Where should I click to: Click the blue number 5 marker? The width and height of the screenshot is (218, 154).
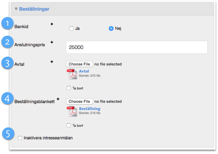[8, 134]
